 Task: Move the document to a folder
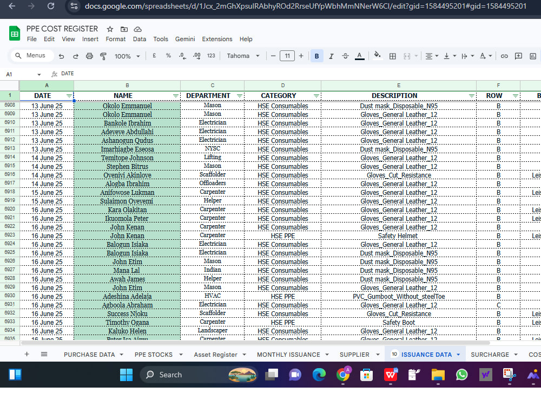click(124, 29)
